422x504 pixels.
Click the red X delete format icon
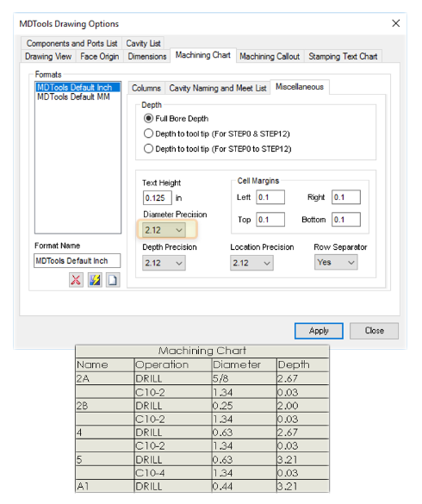(x=76, y=280)
